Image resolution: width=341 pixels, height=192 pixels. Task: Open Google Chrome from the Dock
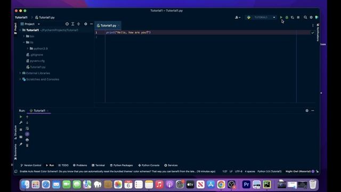click(221, 185)
